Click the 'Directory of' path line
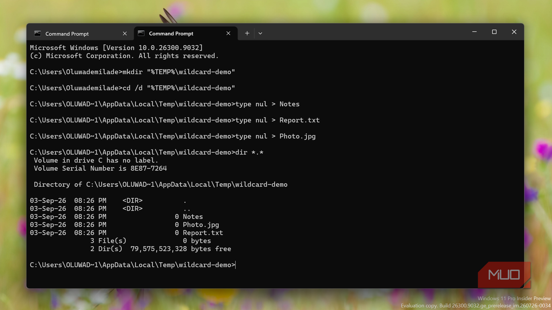 pyautogui.click(x=161, y=184)
